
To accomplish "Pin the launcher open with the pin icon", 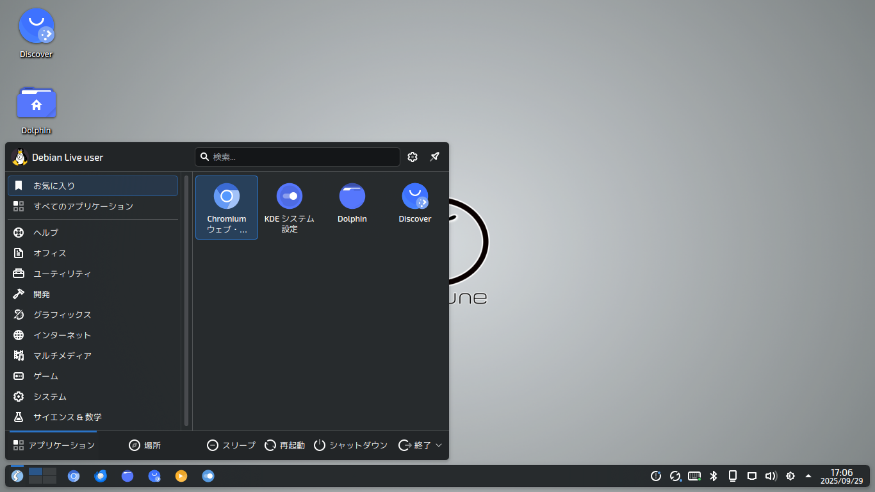I will click(x=435, y=157).
